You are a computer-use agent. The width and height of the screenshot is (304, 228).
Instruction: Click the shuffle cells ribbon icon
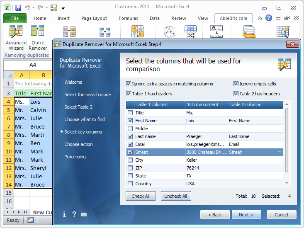(190, 32)
